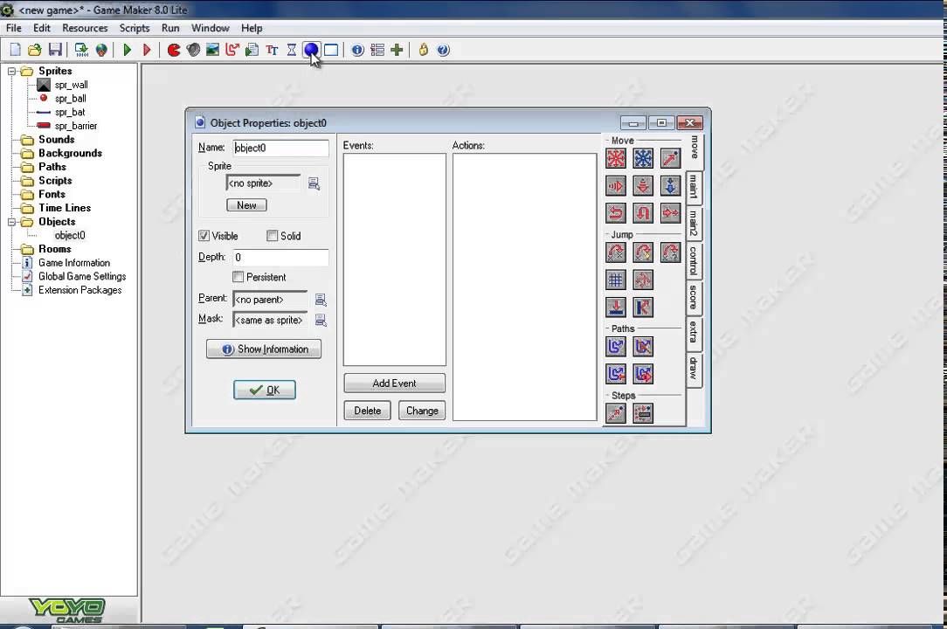Open global game settings toolbar icon

[x=377, y=50]
